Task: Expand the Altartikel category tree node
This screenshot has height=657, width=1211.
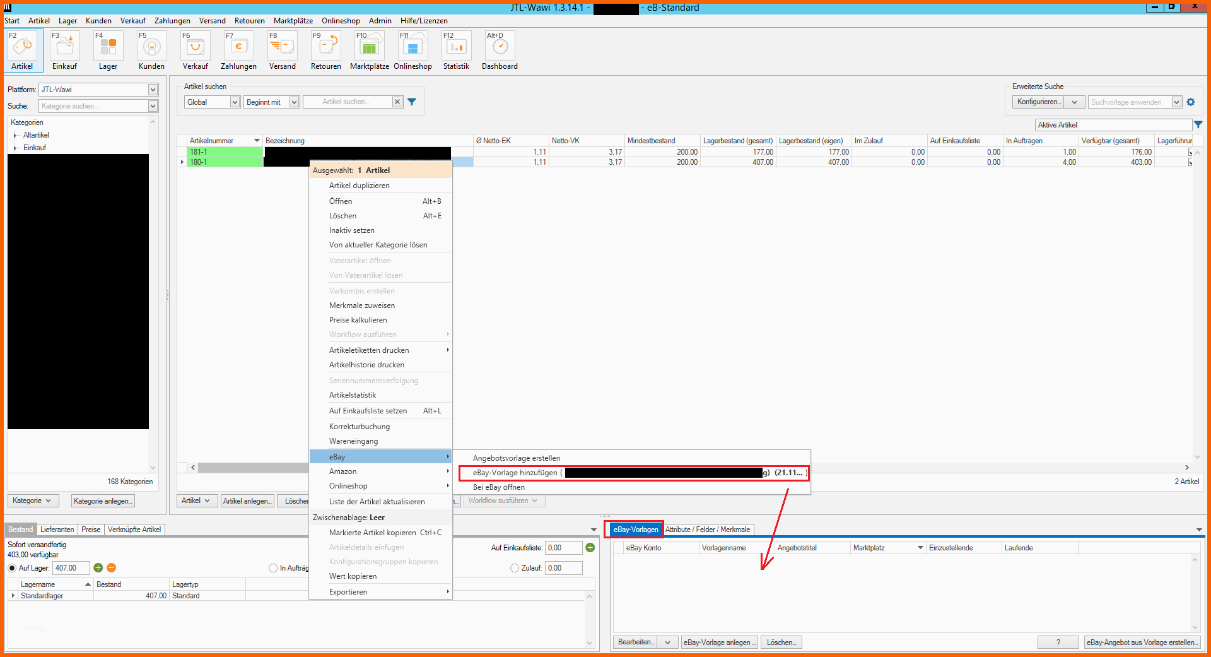Action: pyautogui.click(x=15, y=136)
